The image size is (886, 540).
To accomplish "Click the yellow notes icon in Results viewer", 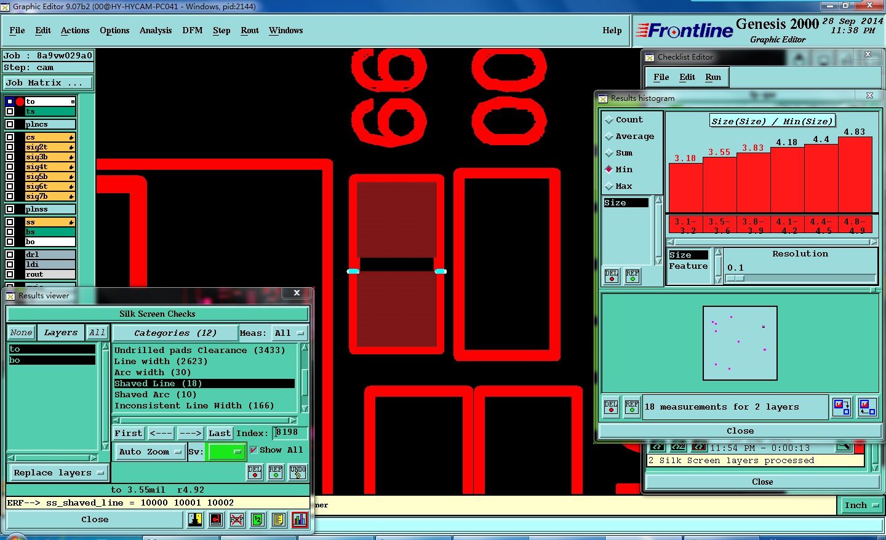I will (279, 520).
